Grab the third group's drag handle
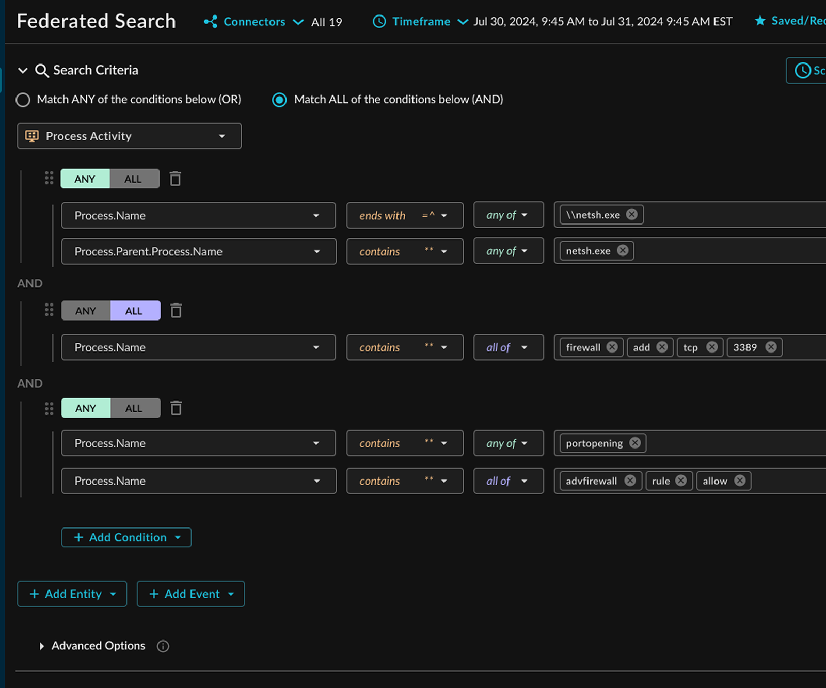The width and height of the screenshot is (826, 688). click(49, 409)
